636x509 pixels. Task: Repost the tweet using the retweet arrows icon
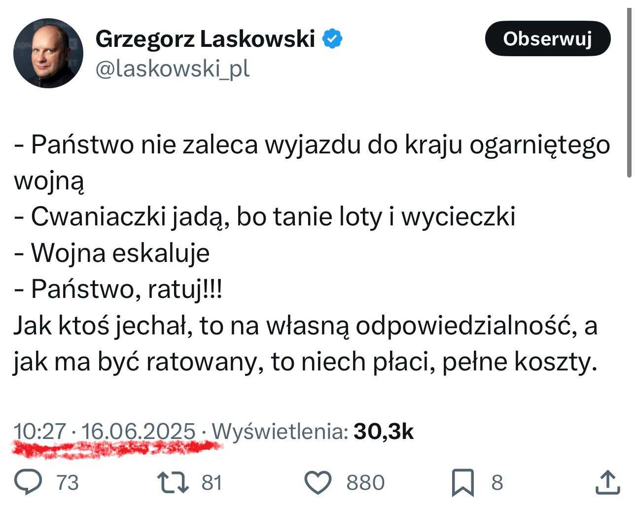[172, 482]
